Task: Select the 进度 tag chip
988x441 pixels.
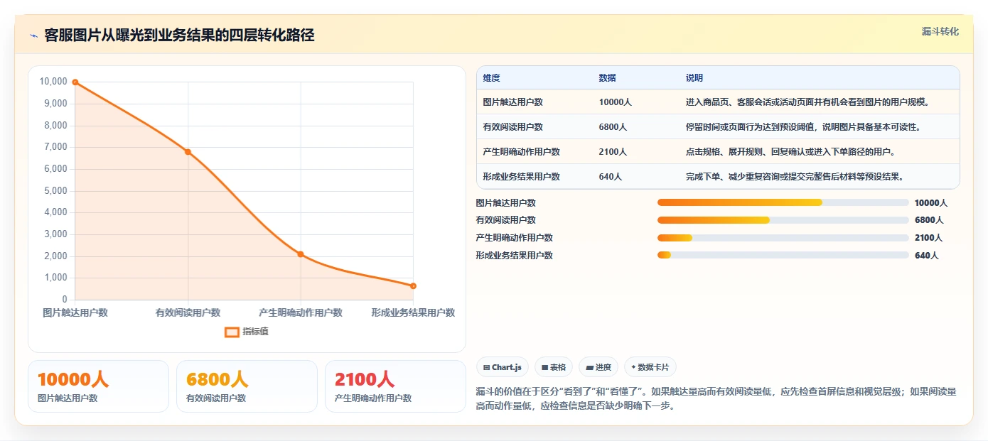Action: point(598,367)
